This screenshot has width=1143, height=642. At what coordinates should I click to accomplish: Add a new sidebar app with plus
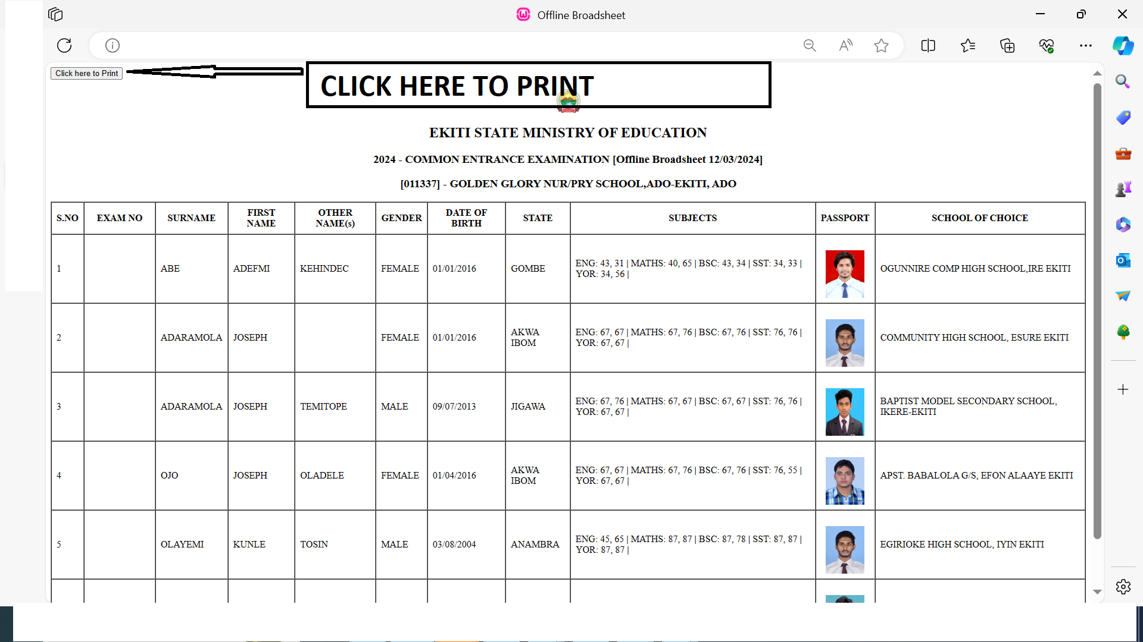pos(1123,389)
